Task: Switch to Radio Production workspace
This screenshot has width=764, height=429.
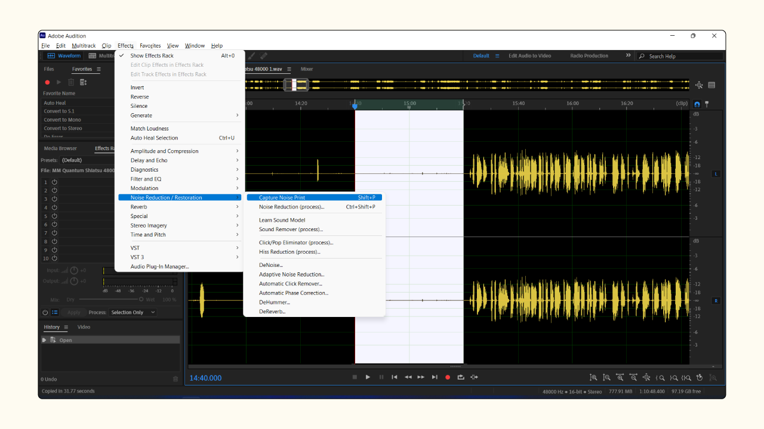Action: [x=589, y=56]
